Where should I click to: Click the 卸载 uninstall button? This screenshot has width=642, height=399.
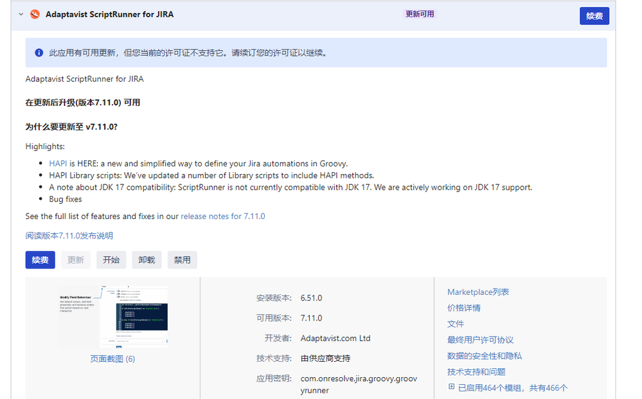[147, 260]
